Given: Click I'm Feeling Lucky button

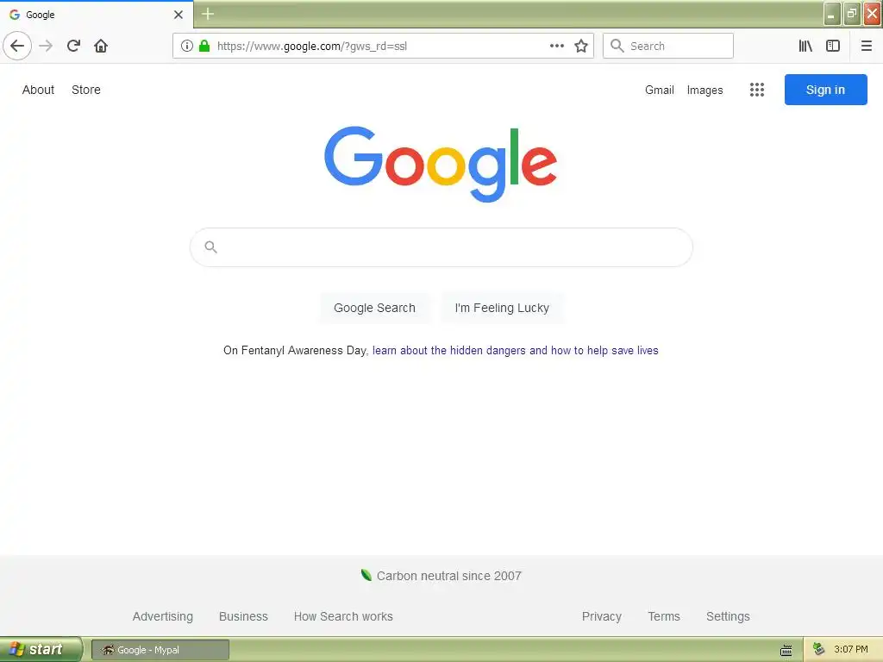Looking at the screenshot, I should click(x=502, y=308).
